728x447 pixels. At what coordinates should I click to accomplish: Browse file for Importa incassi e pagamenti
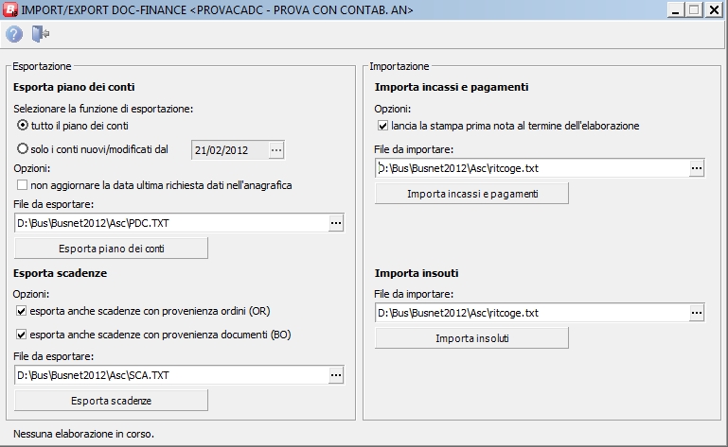pos(697,168)
